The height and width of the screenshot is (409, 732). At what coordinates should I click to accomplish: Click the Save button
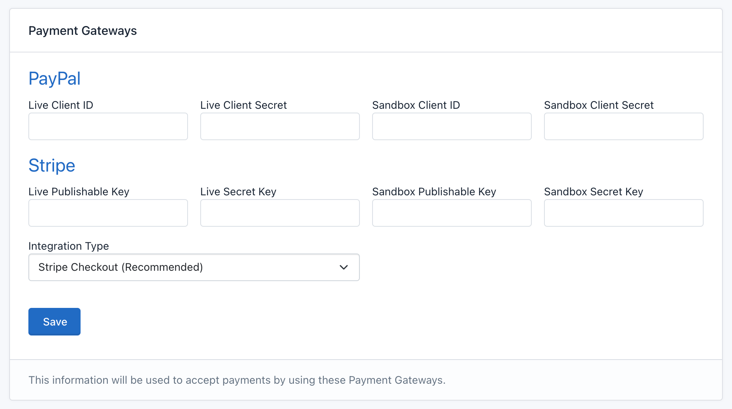[x=54, y=322]
